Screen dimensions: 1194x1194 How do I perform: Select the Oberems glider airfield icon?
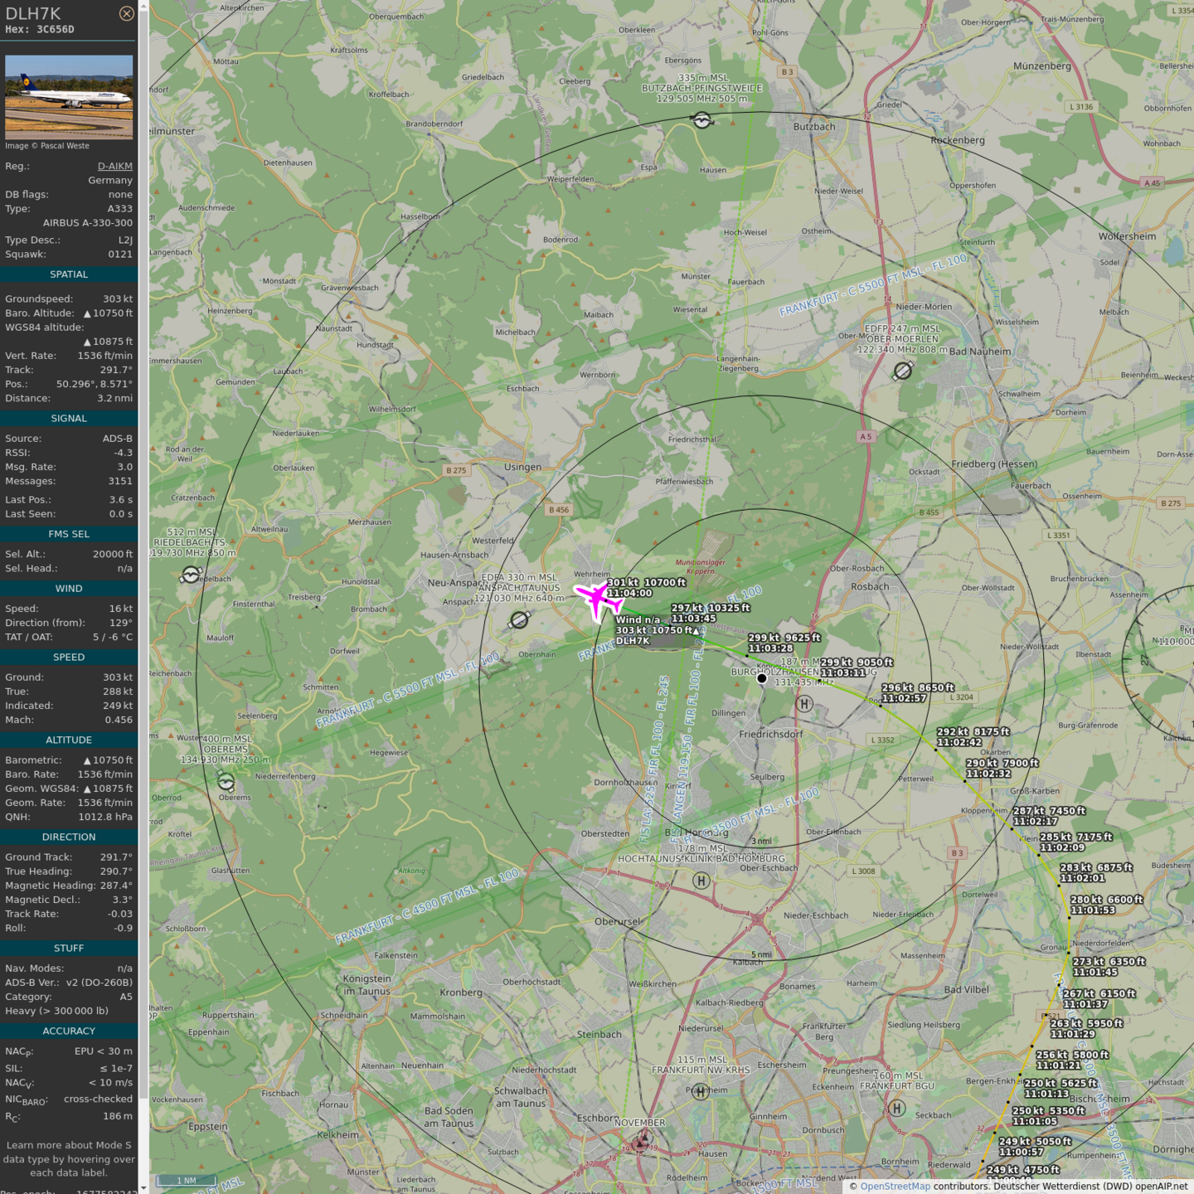pyautogui.click(x=226, y=781)
